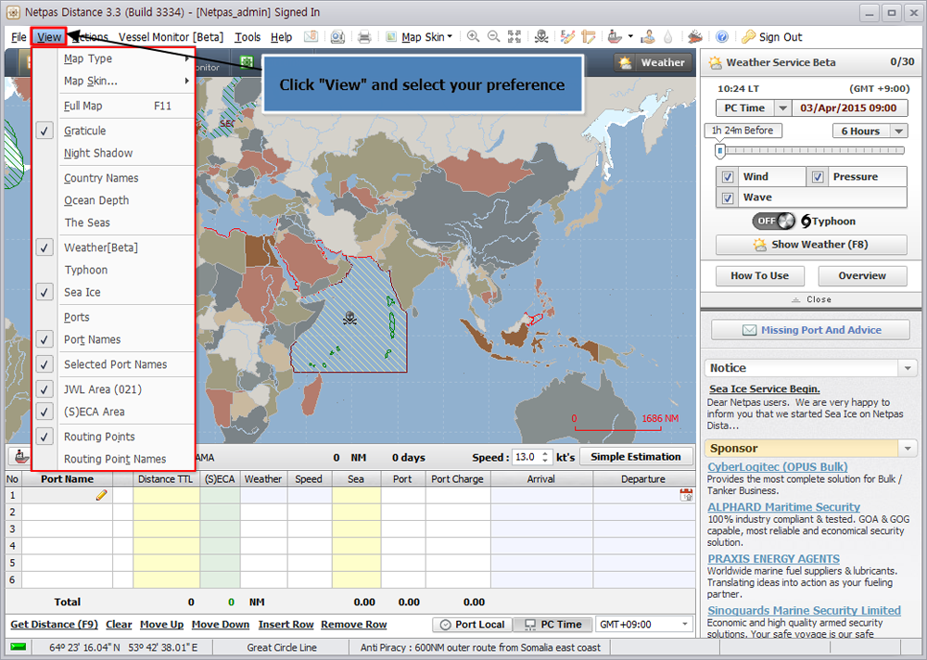
Task: Open the Vessel Monitor [Beta] menu
Action: [171, 37]
